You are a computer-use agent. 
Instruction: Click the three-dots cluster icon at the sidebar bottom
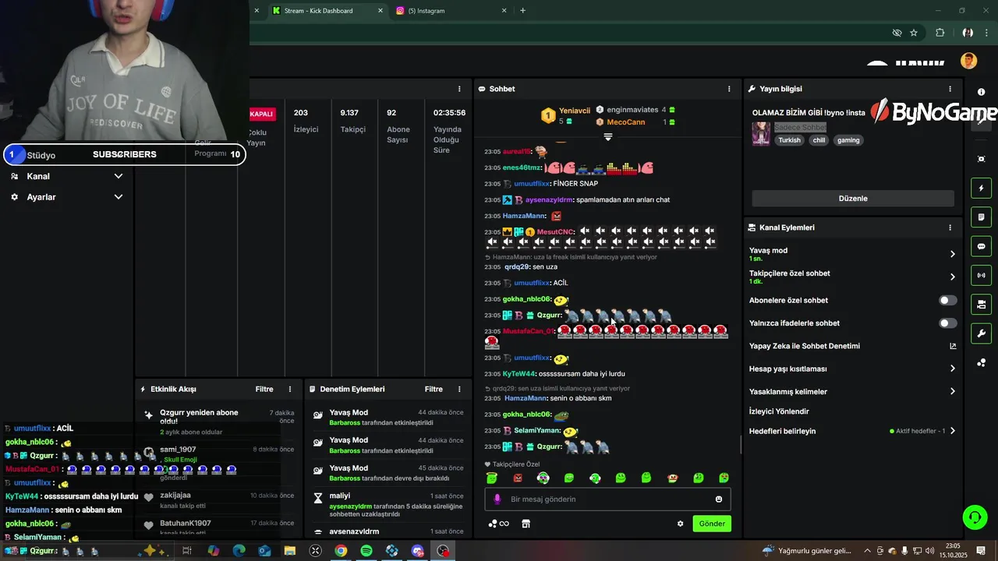click(981, 363)
